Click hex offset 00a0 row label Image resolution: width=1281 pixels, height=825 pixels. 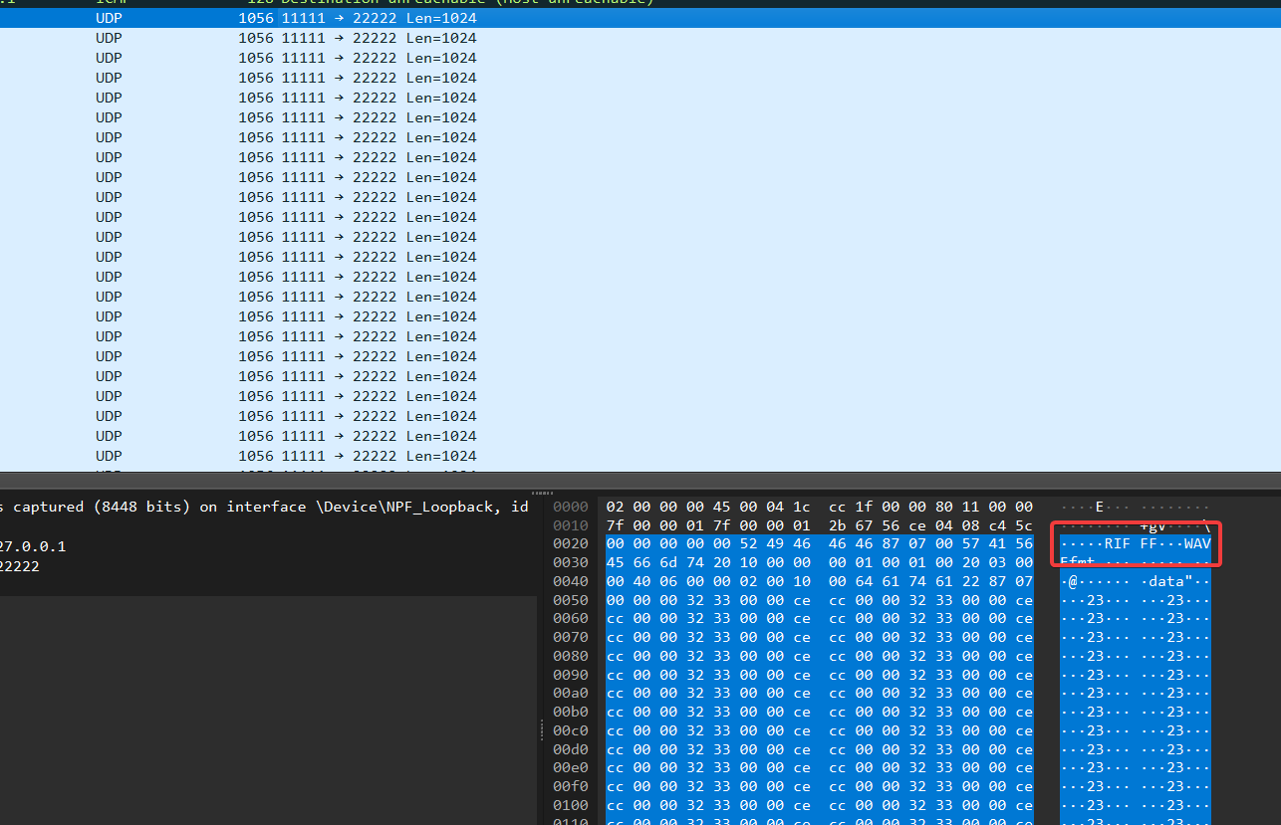point(571,694)
